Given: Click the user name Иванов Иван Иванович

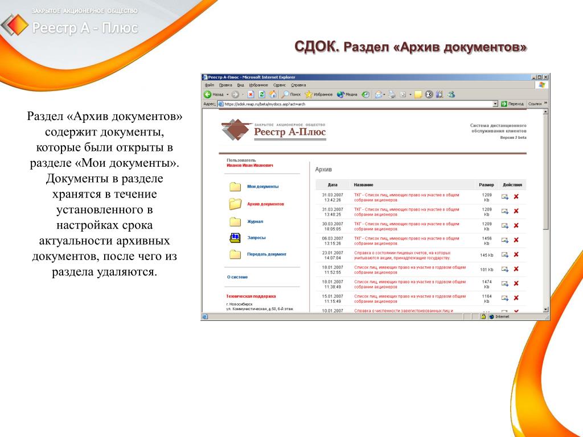Looking at the screenshot, I should tap(250, 166).
